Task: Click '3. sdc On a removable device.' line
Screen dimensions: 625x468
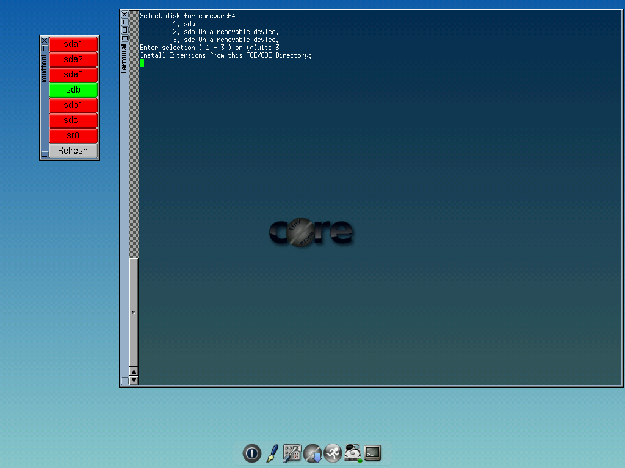Action: (x=226, y=40)
